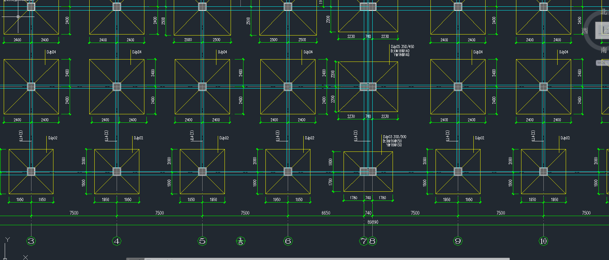Screen dimensions: 609x260
Task: Select the vertical '1700' dimension of DJp03
Action: coord(330,182)
